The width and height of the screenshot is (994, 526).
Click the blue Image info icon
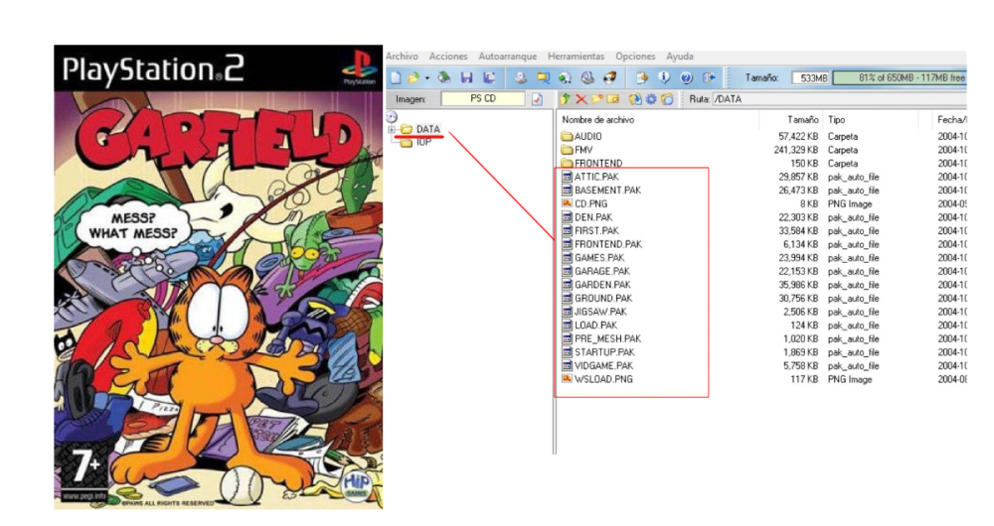tap(664, 77)
